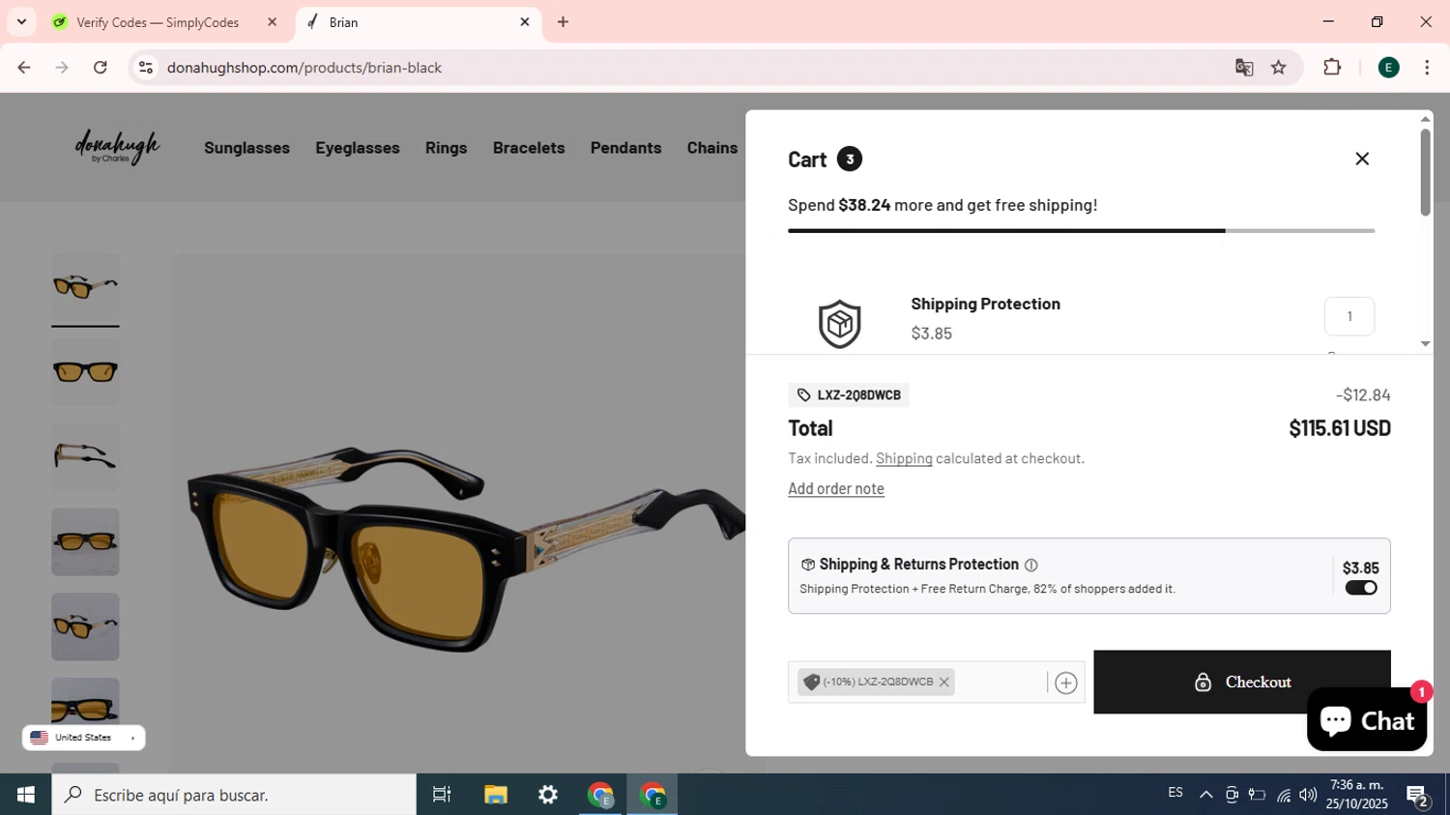Open the Bracelets menu
This screenshot has height=815, width=1450.
click(x=529, y=148)
